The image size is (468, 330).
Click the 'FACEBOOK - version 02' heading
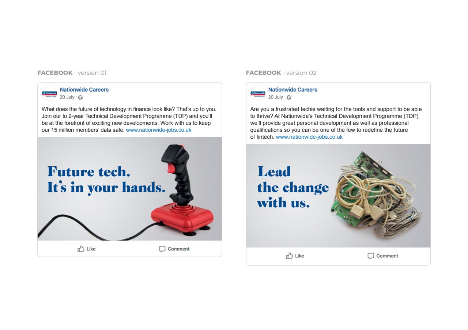(281, 73)
